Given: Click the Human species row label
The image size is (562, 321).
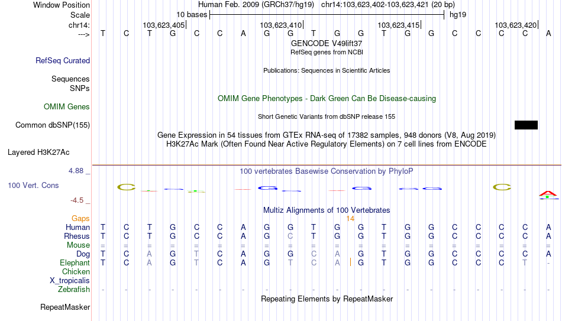Looking at the screenshot, I should [77, 227].
